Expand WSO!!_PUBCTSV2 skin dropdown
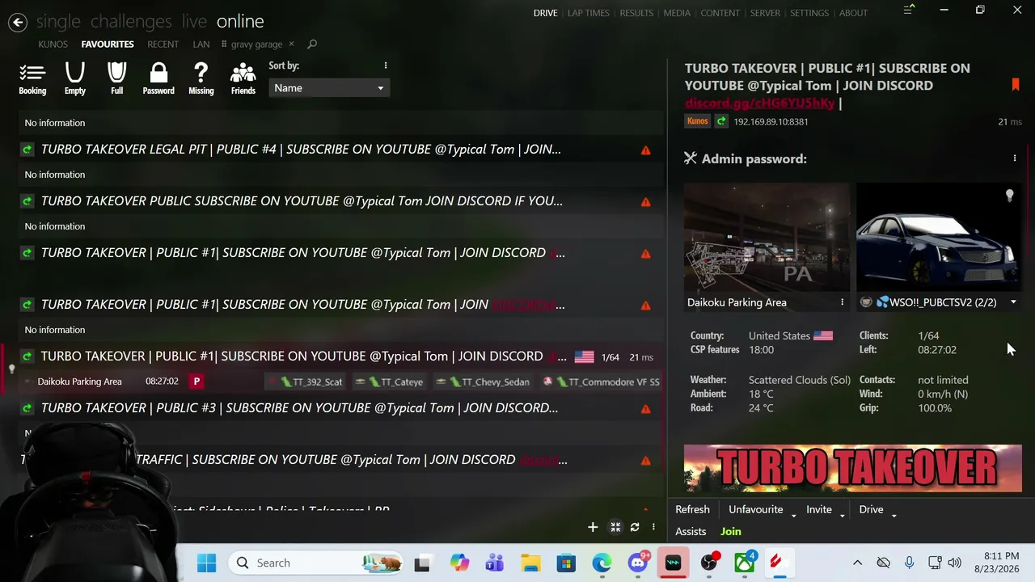Image resolution: width=1035 pixels, height=582 pixels. pos(1013,302)
